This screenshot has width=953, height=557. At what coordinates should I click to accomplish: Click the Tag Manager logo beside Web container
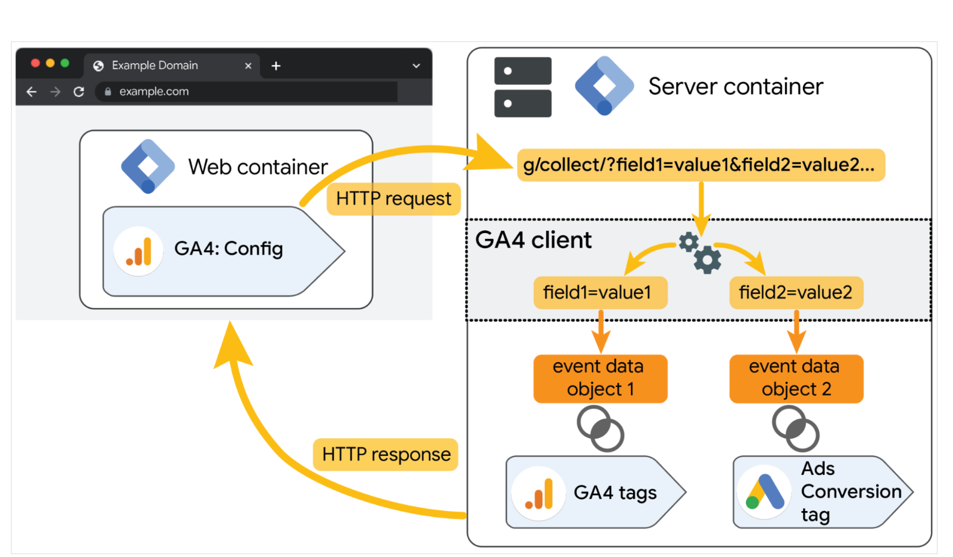[x=148, y=167]
